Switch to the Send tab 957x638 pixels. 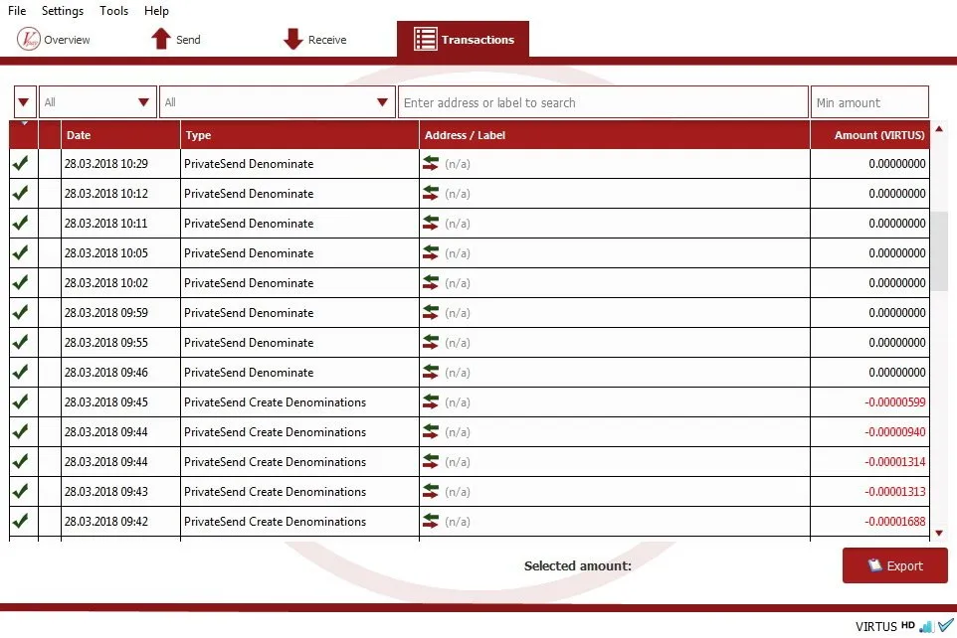(x=176, y=40)
